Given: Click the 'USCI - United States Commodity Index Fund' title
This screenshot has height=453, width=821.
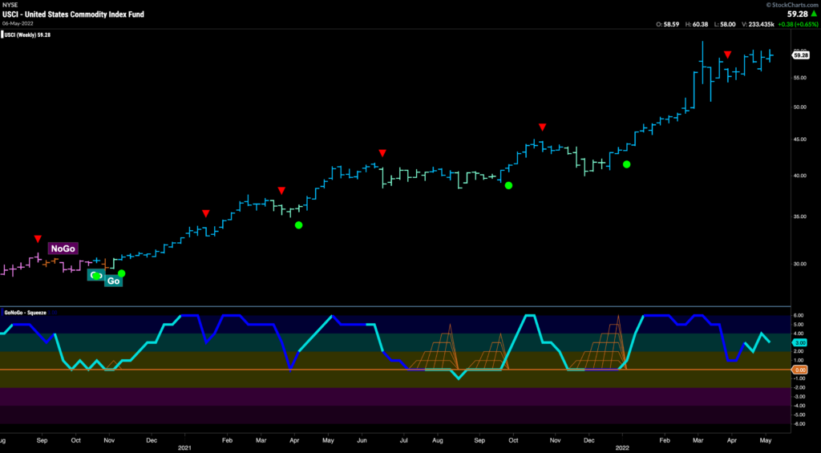Looking at the screenshot, I should pyautogui.click(x=74, y=14).
